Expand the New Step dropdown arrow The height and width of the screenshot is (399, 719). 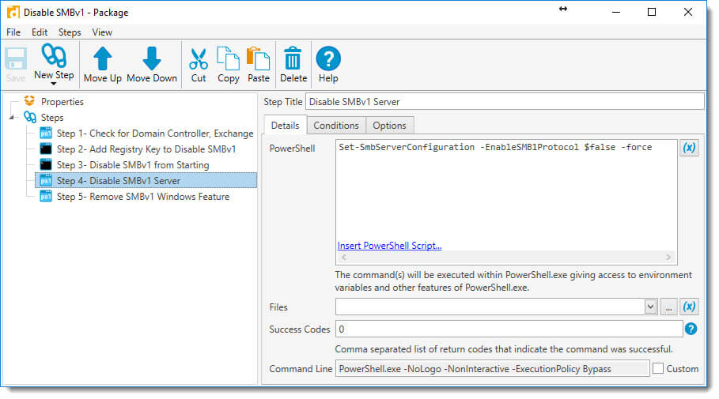[54, 84]
